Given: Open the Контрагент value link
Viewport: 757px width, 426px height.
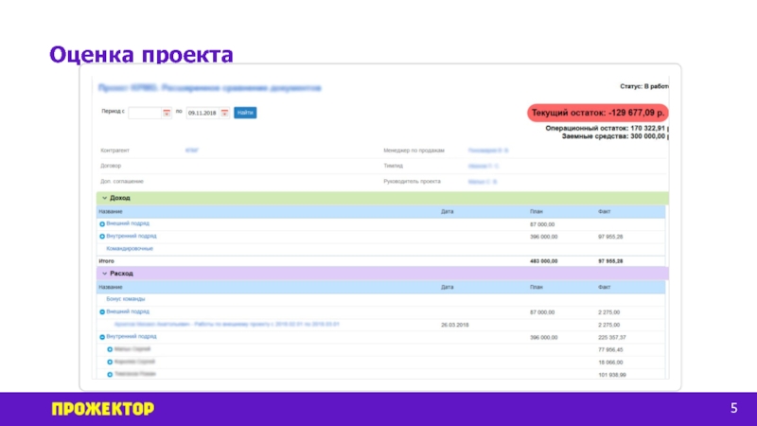Looking at the screenshot, I should [x=192, y=151].
